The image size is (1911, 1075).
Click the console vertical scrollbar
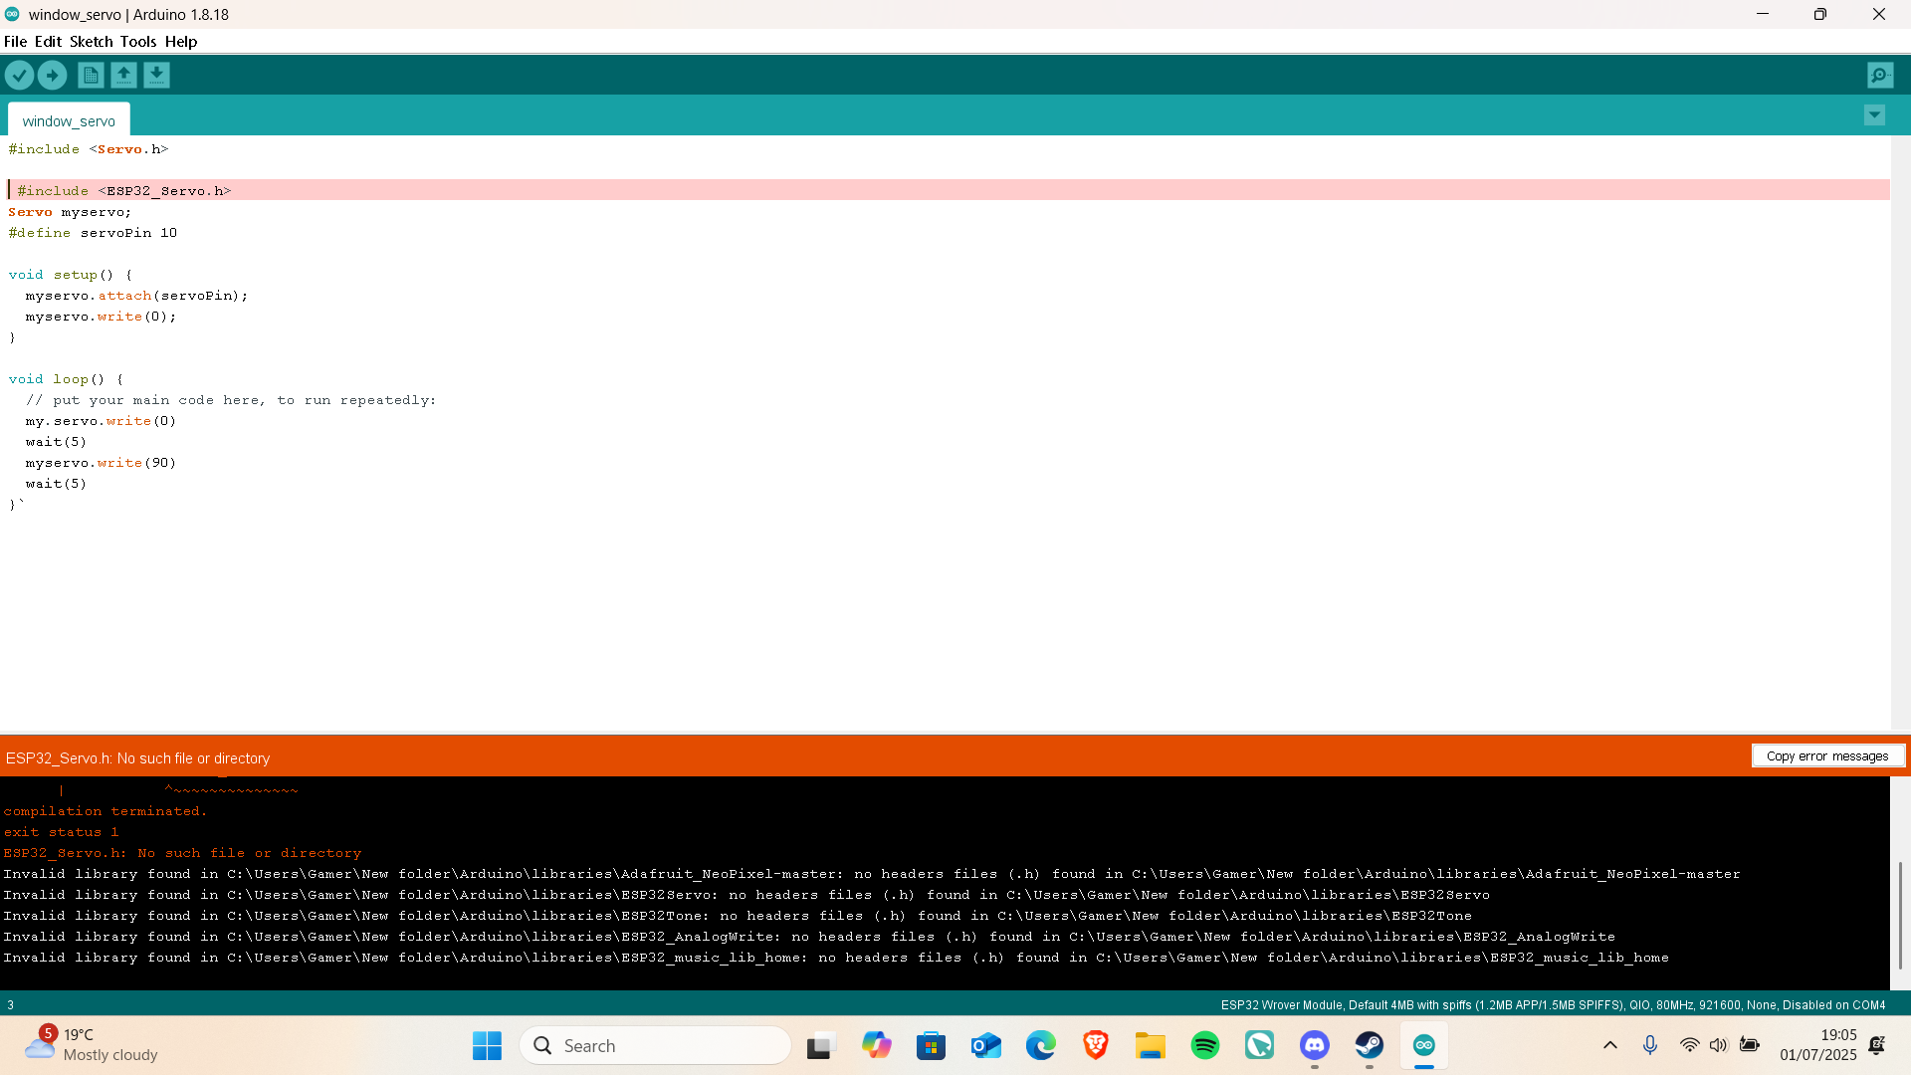[1900, 914]
